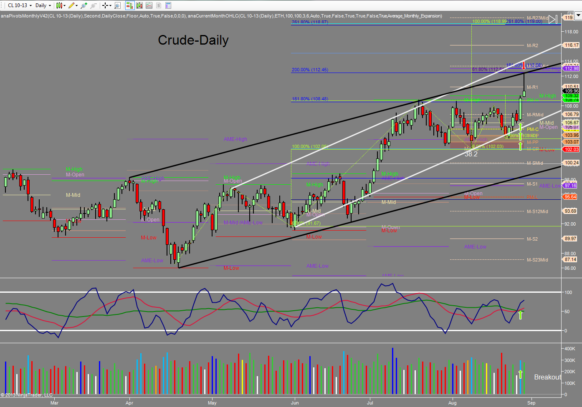
Task: Click the red 102.03 price marker
Action: (572, 149)
